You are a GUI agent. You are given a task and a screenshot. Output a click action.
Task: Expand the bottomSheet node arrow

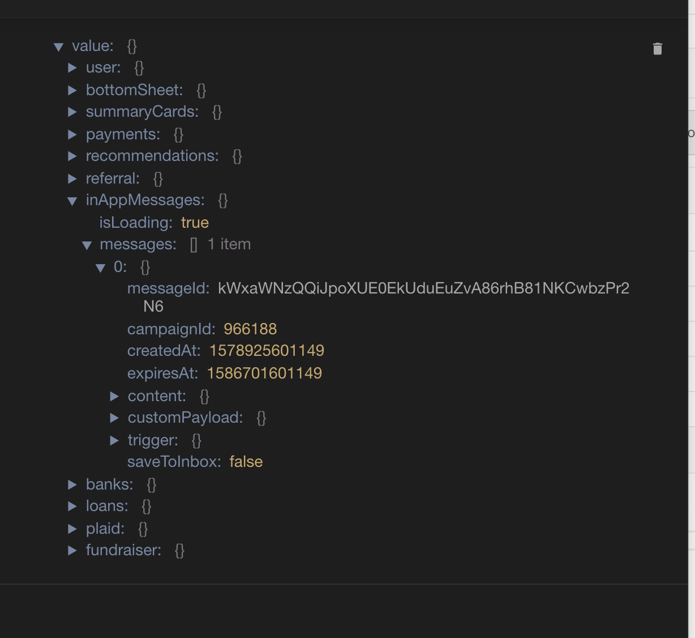click(72, 90)
